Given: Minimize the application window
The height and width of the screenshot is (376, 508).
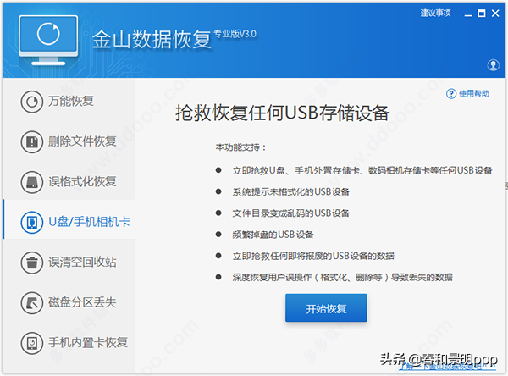Looking at the screenshot, I should pos(468,14).
